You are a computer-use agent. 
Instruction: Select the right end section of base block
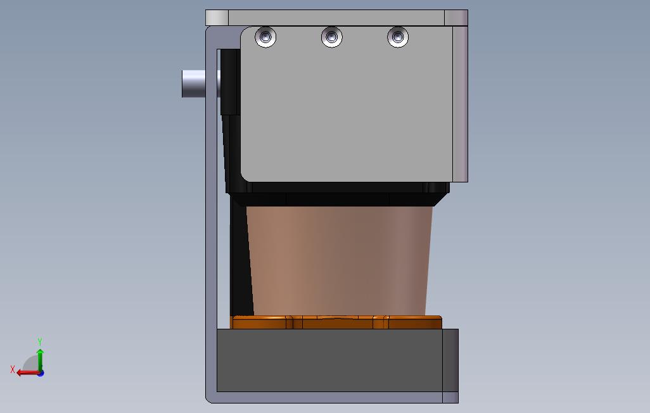(450, 360)
